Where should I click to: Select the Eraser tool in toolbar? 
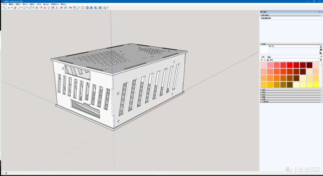[15, 8]
